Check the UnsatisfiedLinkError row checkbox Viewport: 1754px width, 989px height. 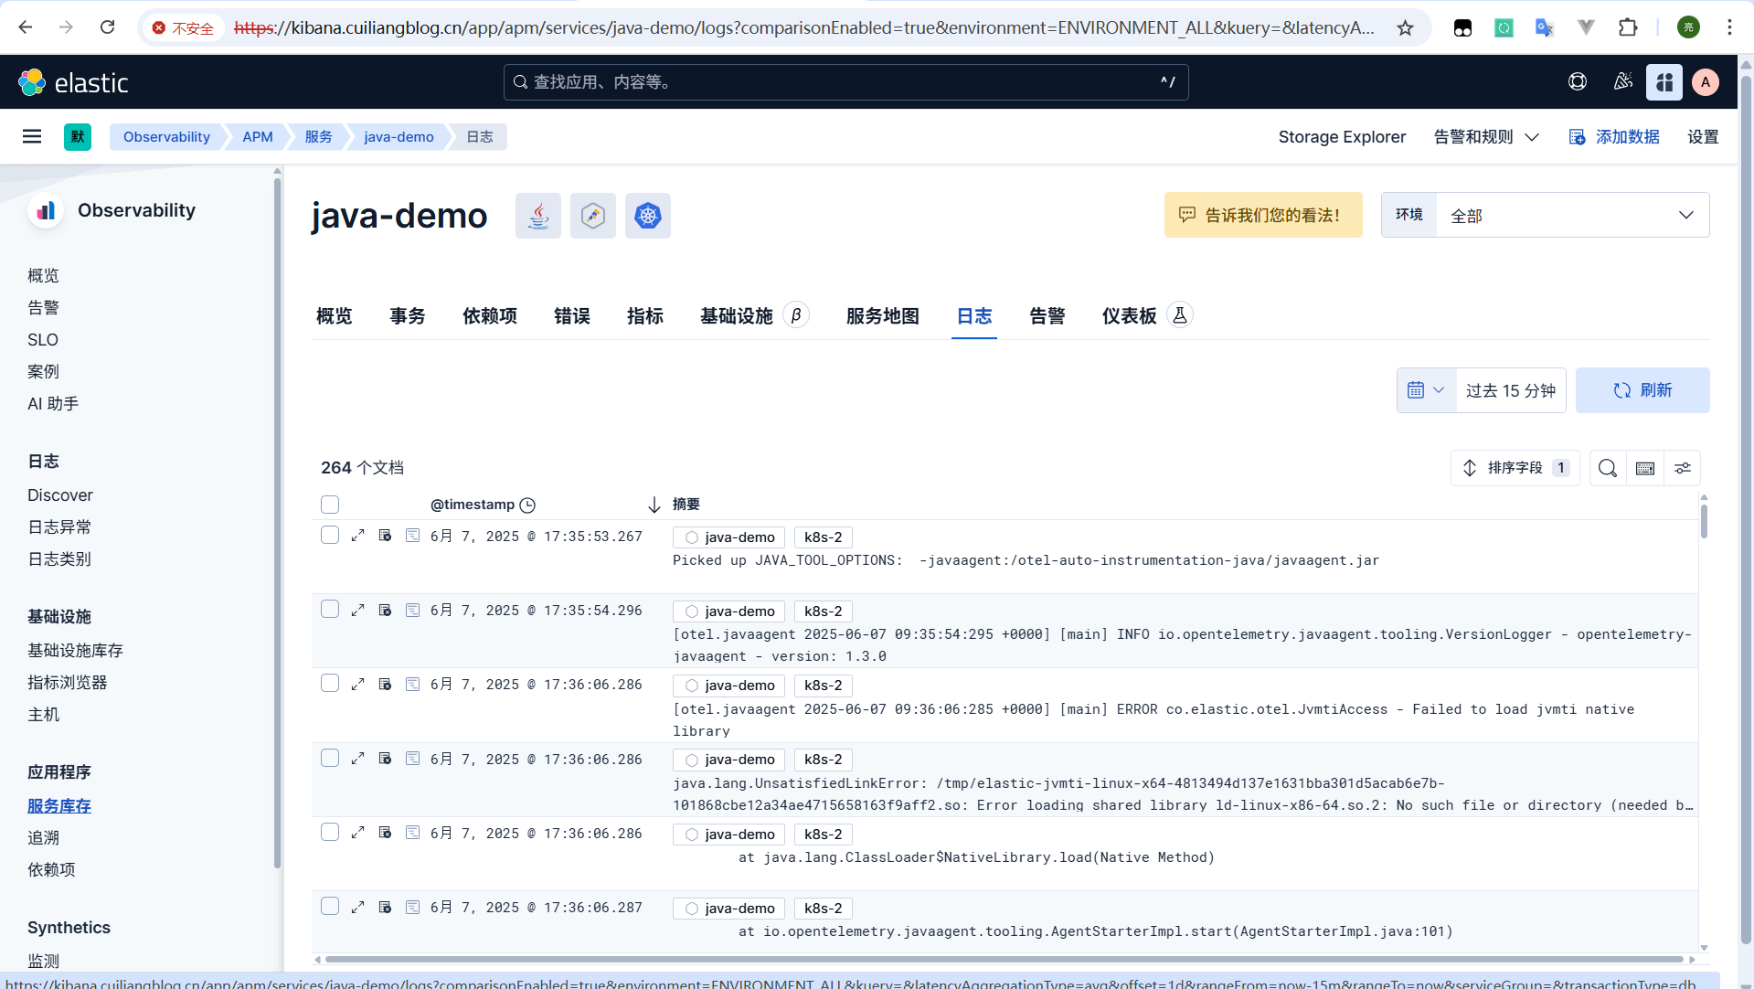pyautogui.click(x=330, y=758)
